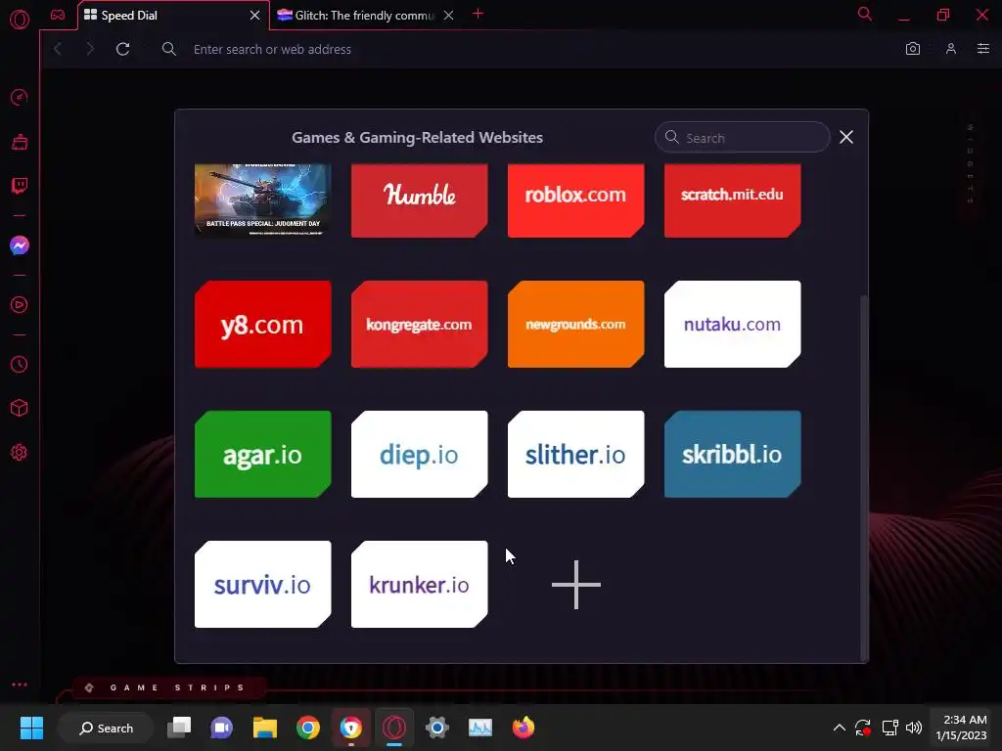Take a snapshot with camera icon
1002x751 pixels.
pyautogui.click(x=913, y=49)
